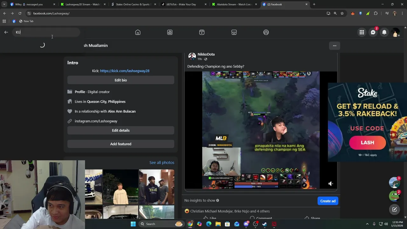Open the green frog chat head
The height and width of the screenshot is (229, 407).
point(394,196)
